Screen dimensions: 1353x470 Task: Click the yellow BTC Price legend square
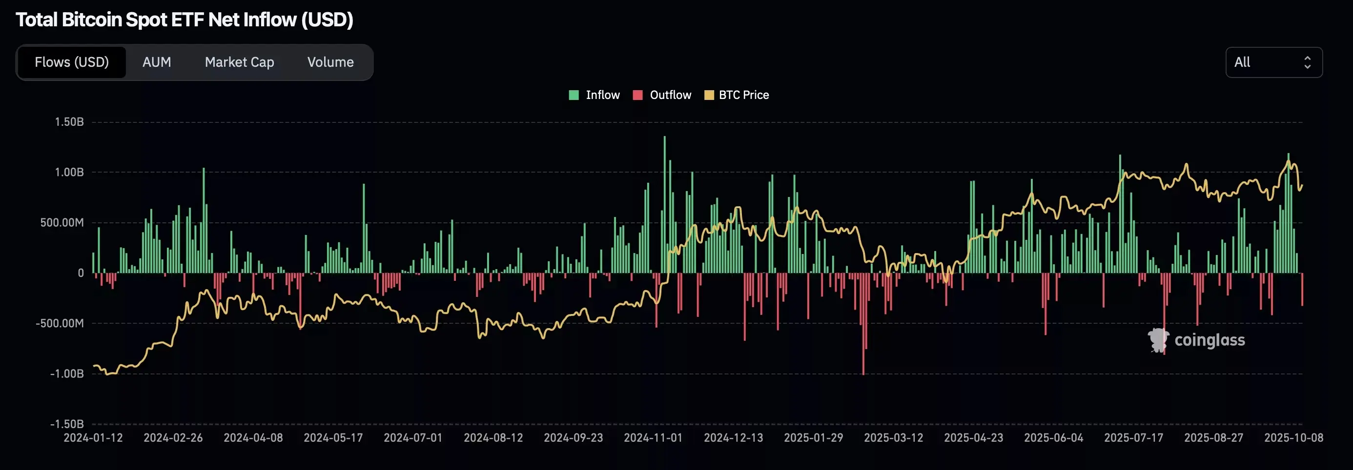(x=709, y=95)
